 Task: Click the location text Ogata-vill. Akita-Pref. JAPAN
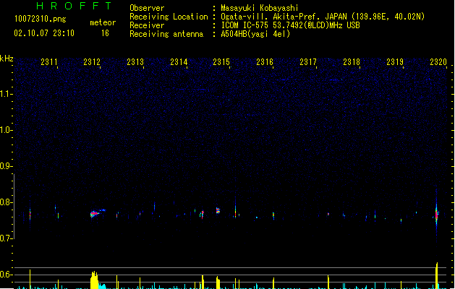point(284,17)
